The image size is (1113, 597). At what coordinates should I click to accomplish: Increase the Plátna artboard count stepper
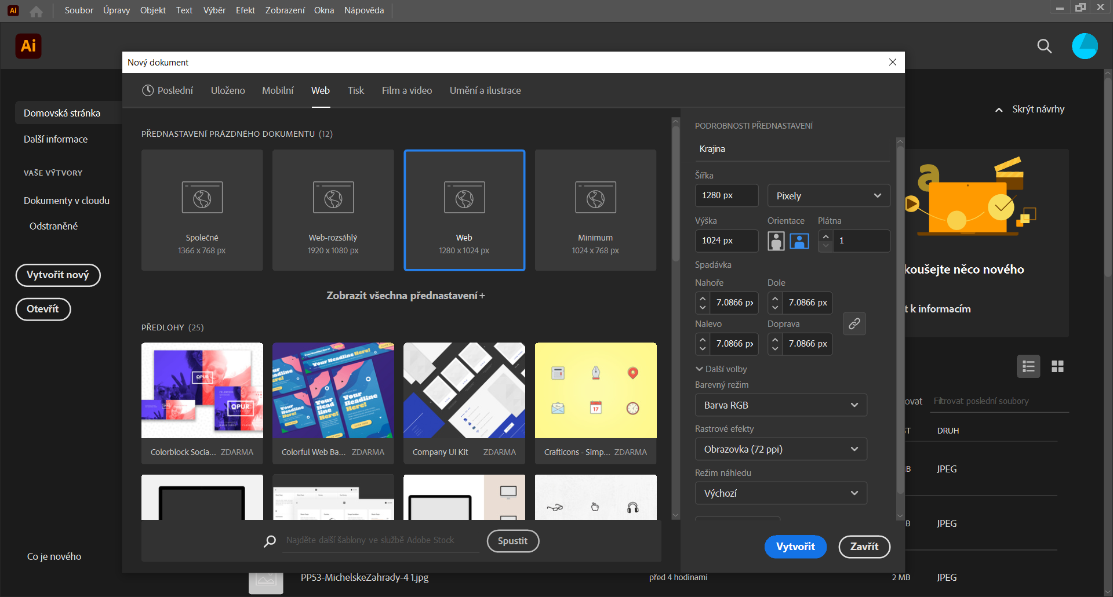tap(825, 236)
